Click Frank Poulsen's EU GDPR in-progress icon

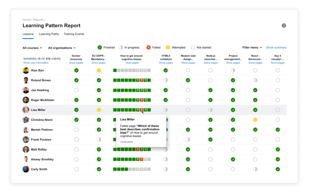[99, 140]
